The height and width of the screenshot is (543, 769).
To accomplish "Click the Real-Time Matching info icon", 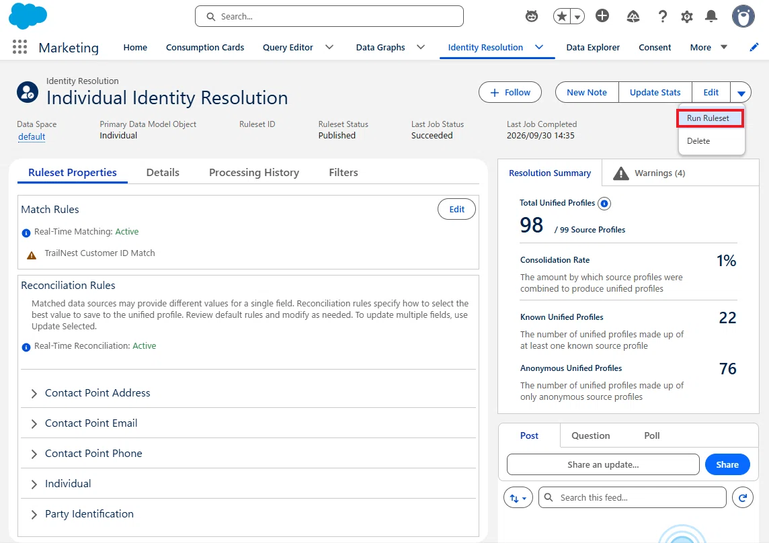I will [26, 233].
